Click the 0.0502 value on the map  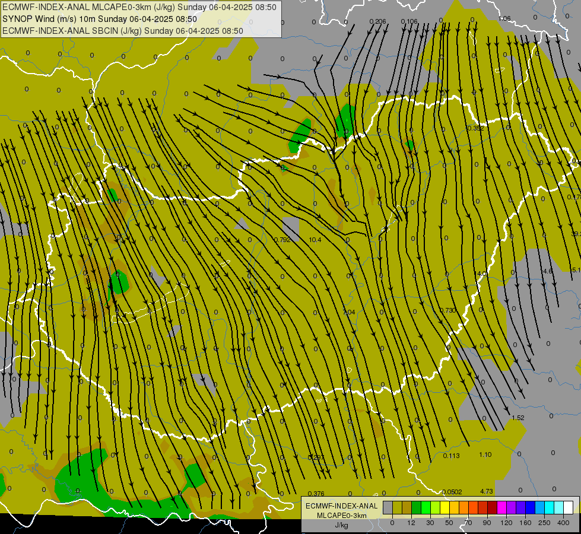(452, 492)
